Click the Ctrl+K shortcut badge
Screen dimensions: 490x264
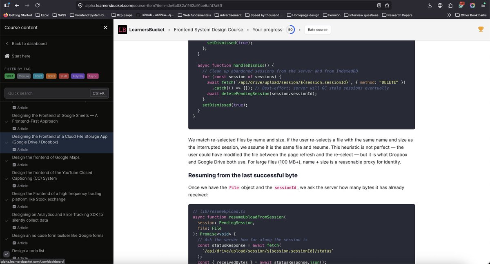pyautogui.click(x=98, y=93)
